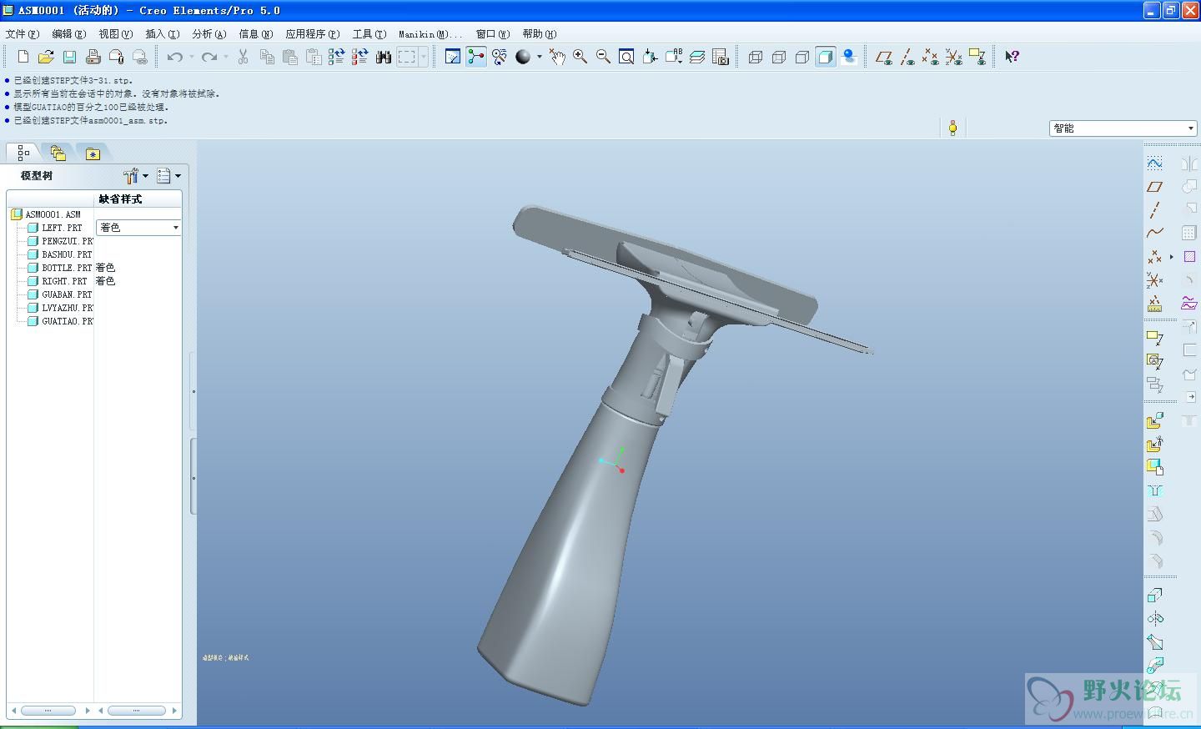Open the appearance gallery dropdown arrow

540,57
